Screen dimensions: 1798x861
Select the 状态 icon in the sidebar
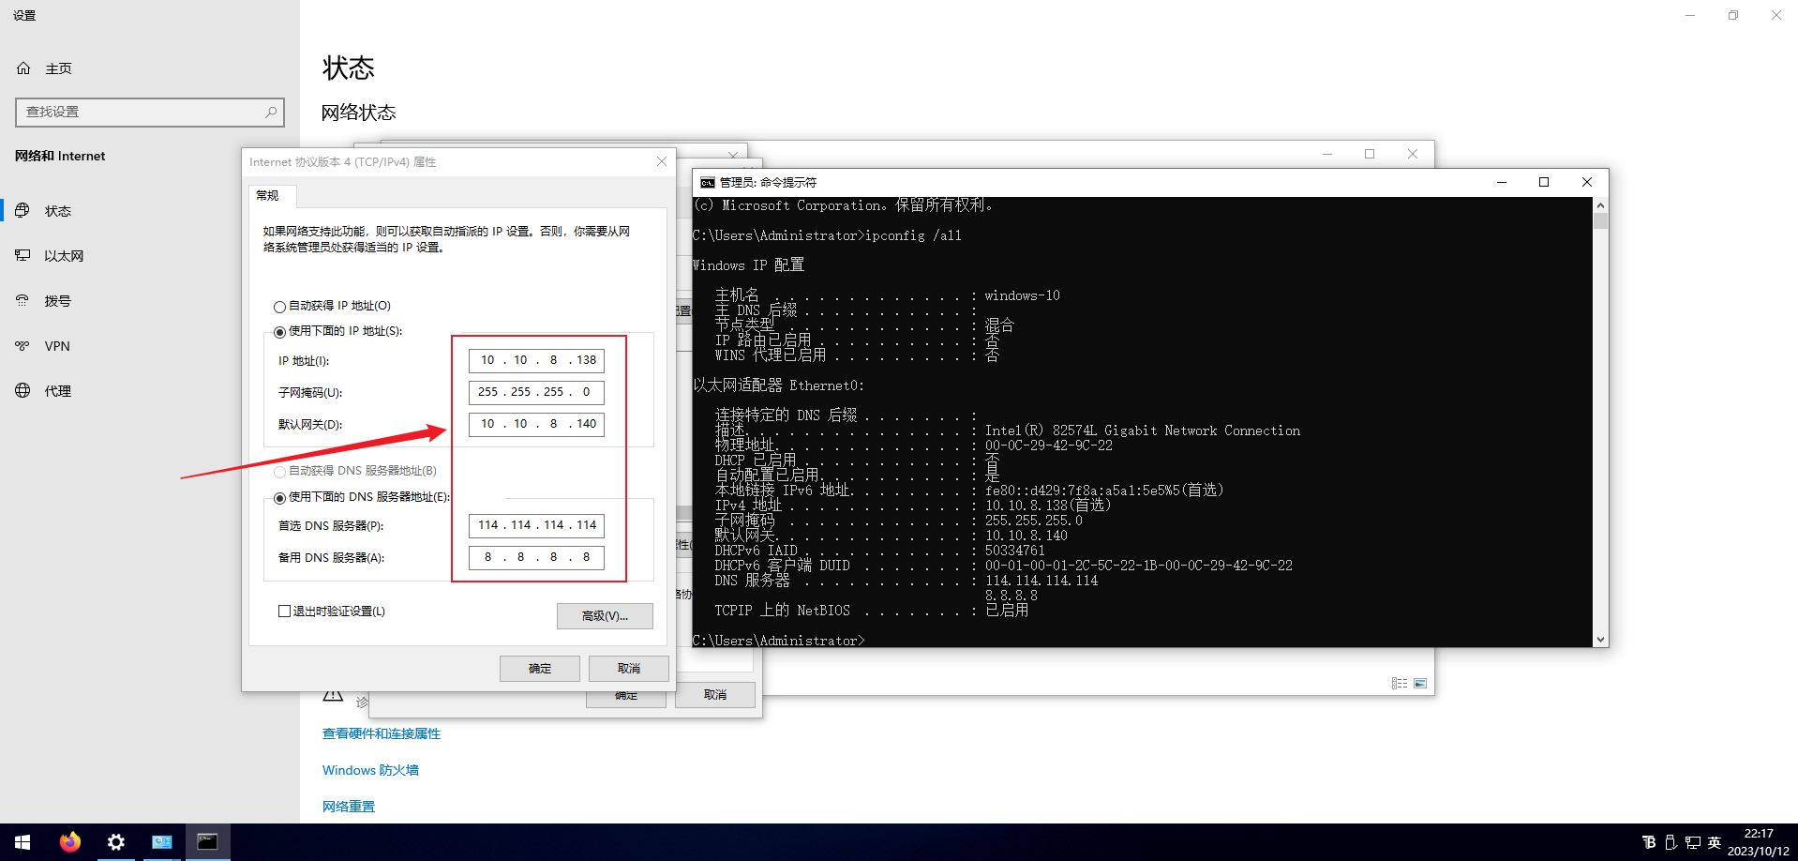pos(22,210)
